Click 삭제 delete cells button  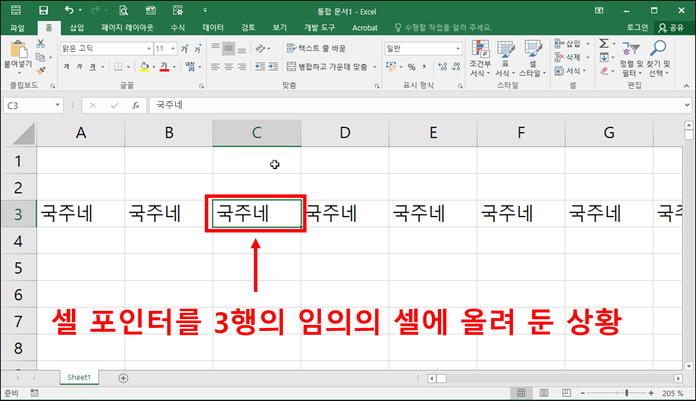pos(568,57)
